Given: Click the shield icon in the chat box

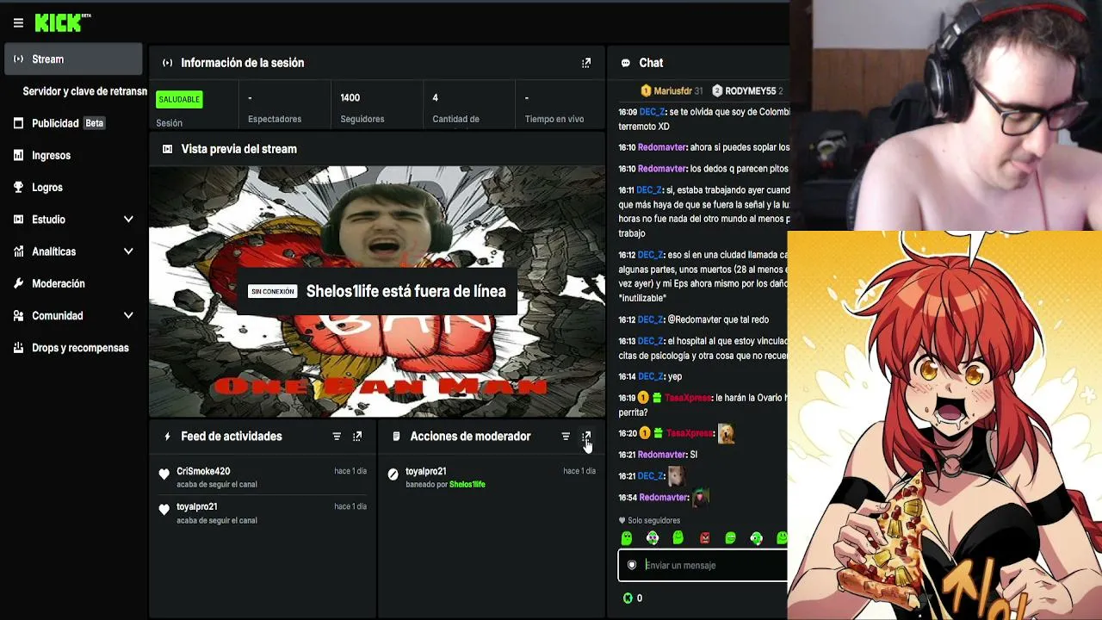Looking at the screenshot, I should coord(632,565).
